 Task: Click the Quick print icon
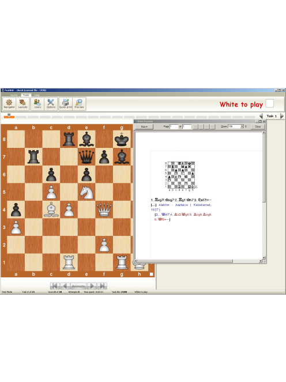pyautogui.click(x=66, y=104)
